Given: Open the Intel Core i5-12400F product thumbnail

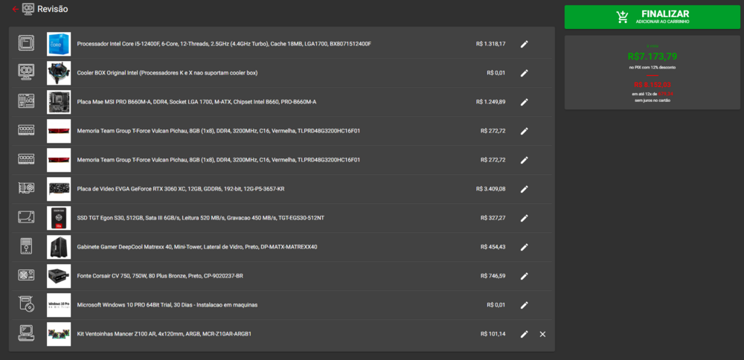Looking at the screenshot, I should coord(59,44).
